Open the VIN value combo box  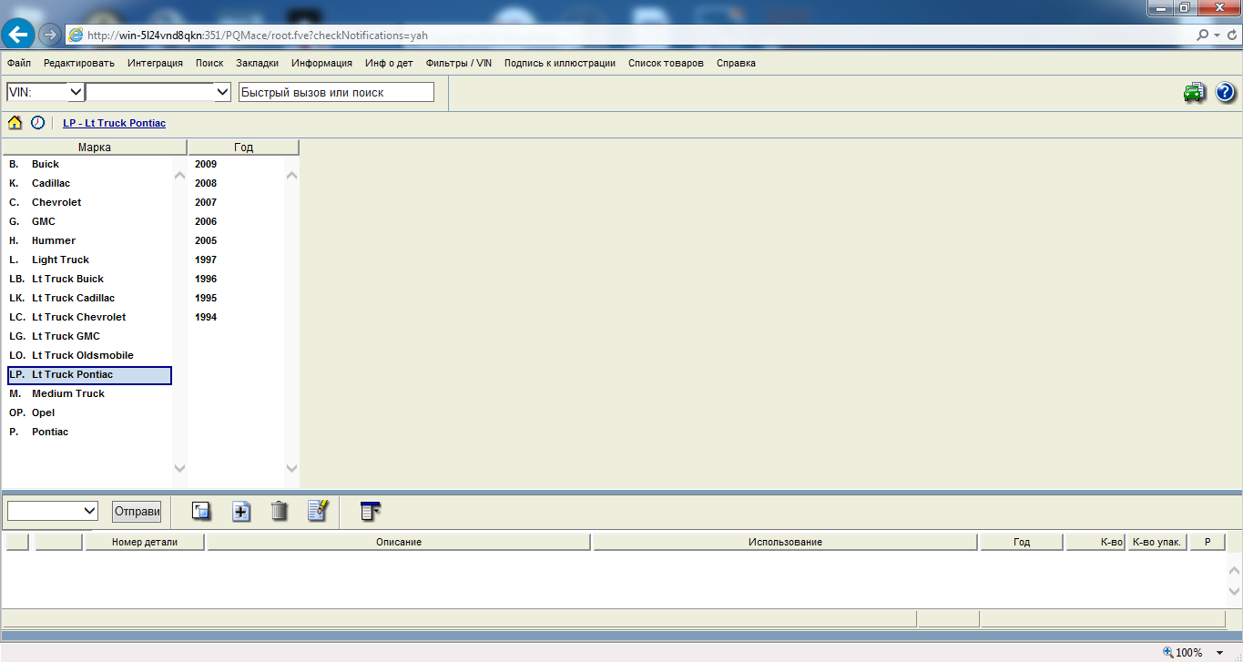click(222, 92)
